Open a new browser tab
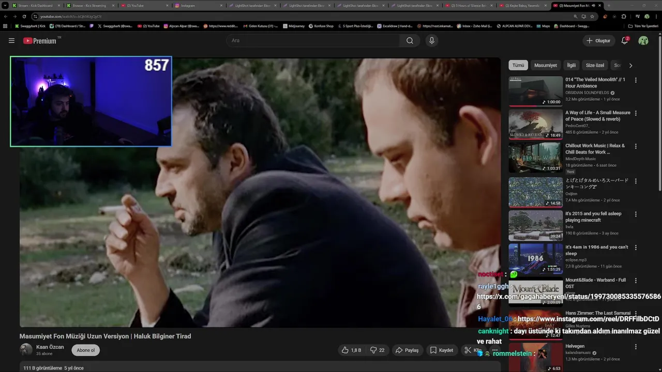 [x=609, y=5]
